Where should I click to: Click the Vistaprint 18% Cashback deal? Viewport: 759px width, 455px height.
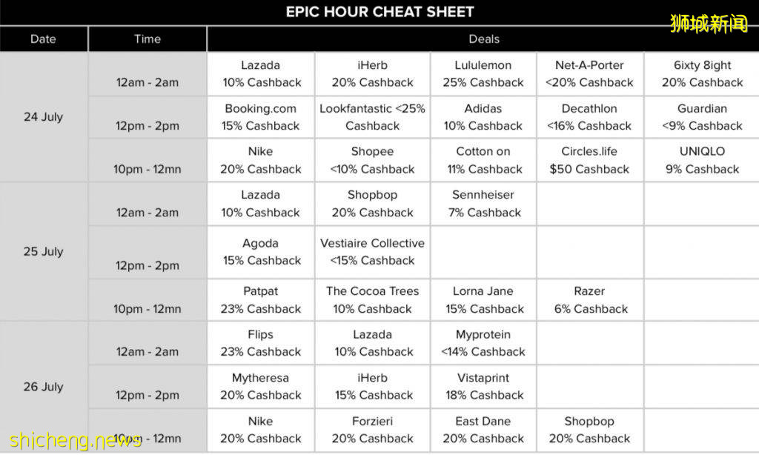pyautogui.click(x=483, y=386)
